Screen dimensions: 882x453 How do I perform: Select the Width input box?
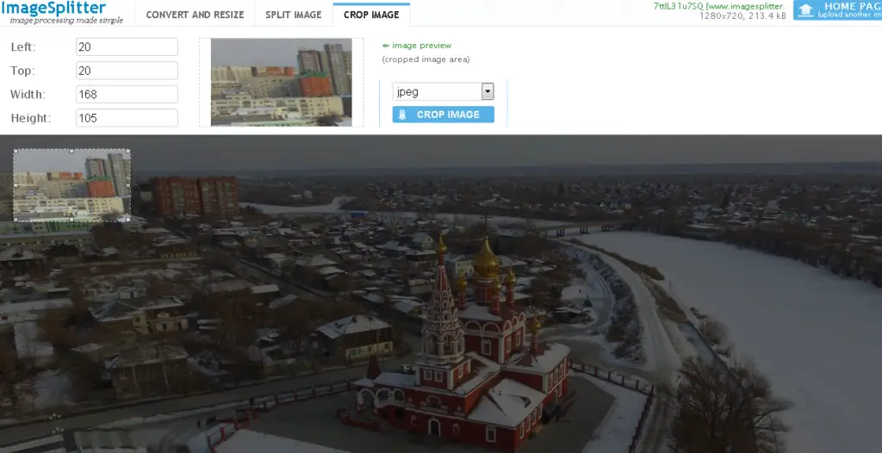point(127,94)
